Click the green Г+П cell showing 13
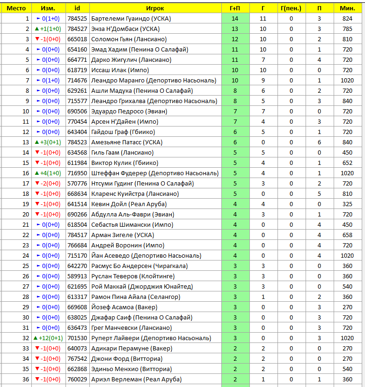Image resolution: width=365 pixels, height=387 pixels. tap(235, 29)
